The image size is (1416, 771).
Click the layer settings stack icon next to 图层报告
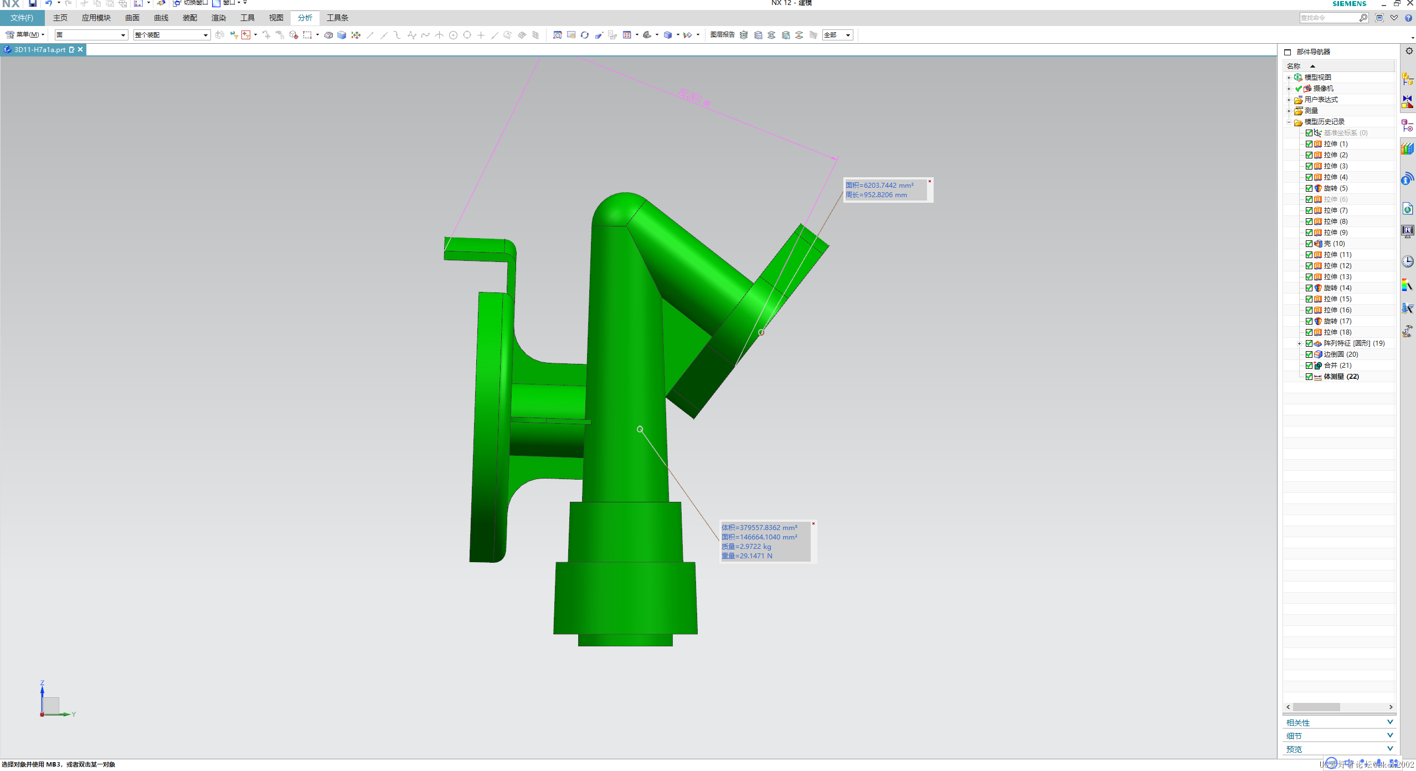pyautogui.click(x=744, y=35)
